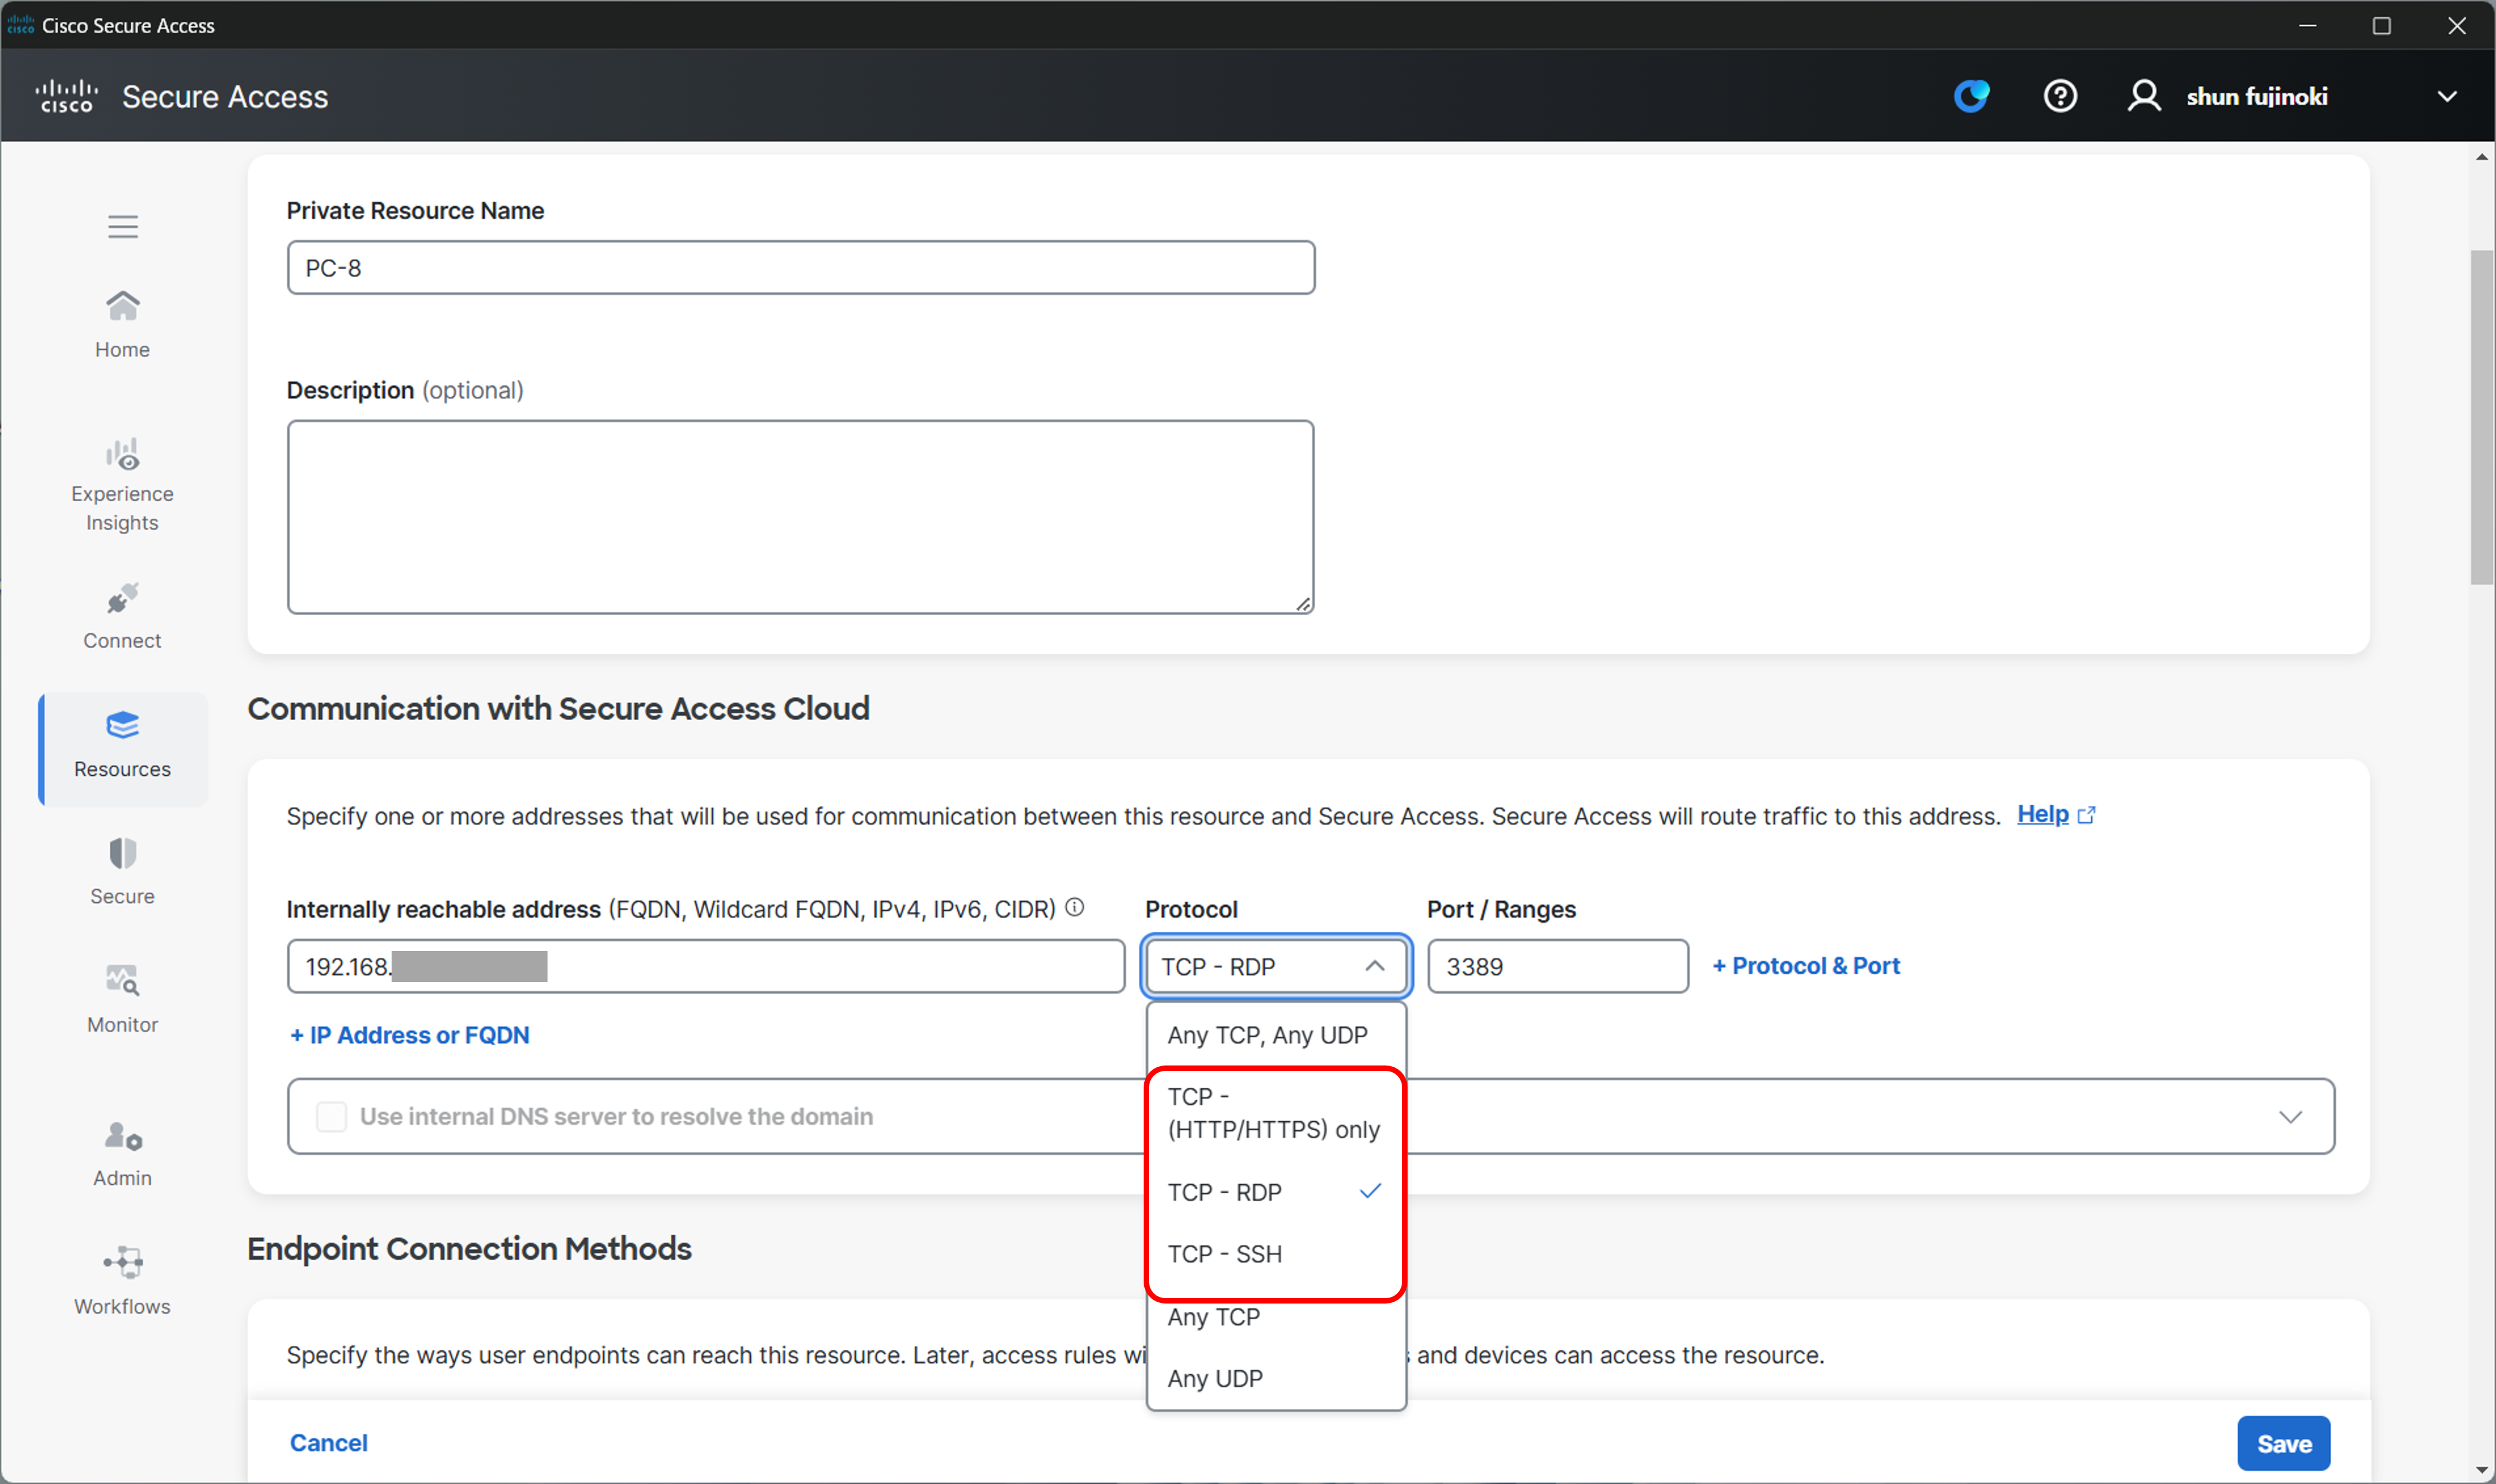Select Any TCP, Any UDP option
Screen dimensions: 2496x1484
pos(1276,1035)
